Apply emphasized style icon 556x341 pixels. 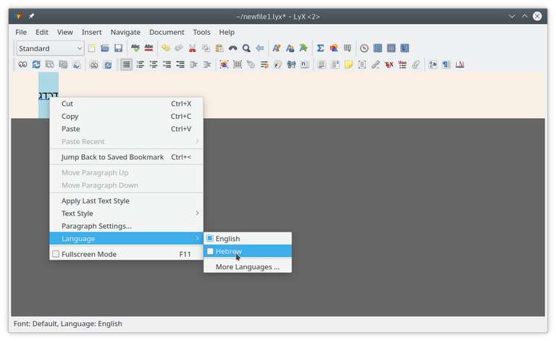coord(277,49)
